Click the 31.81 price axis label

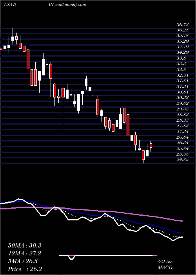pos(182,81)
